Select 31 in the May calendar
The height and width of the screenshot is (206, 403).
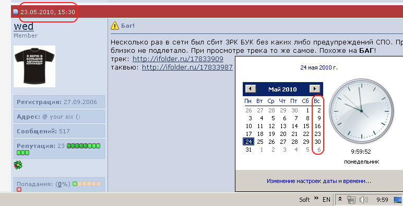[248, 150]
